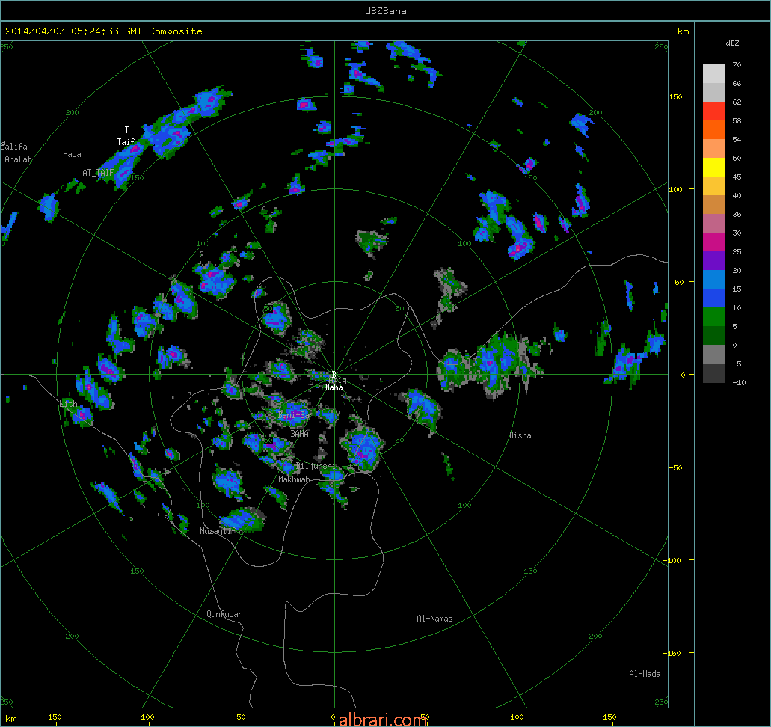Viewport: 771px width, 727px height.
Task: Click the Bani-Sar label on map
Action: (295, 415)
